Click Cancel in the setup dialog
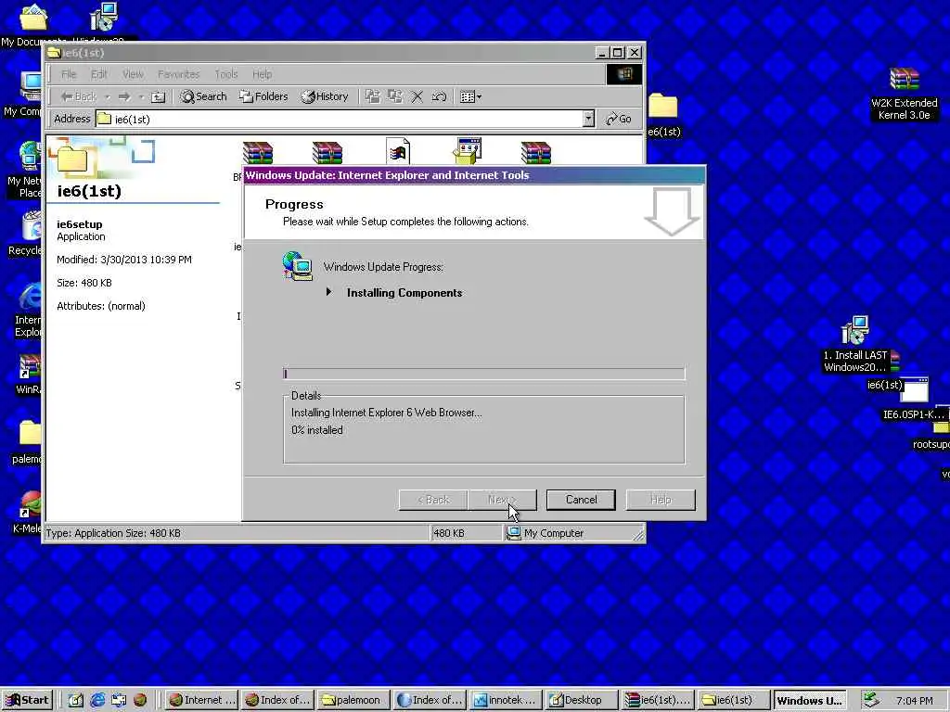950x712 pixels. coord(581,500)
